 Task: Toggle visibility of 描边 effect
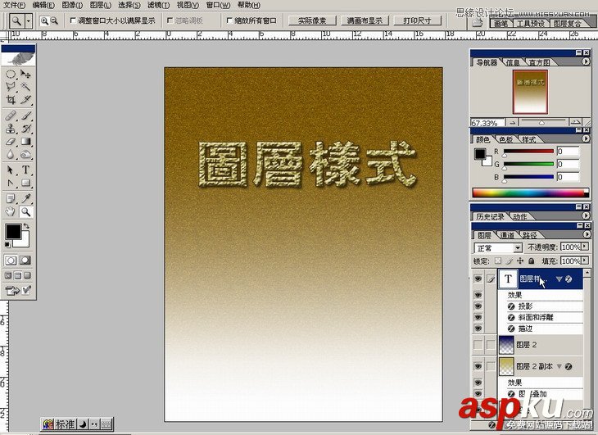[478, 329]
